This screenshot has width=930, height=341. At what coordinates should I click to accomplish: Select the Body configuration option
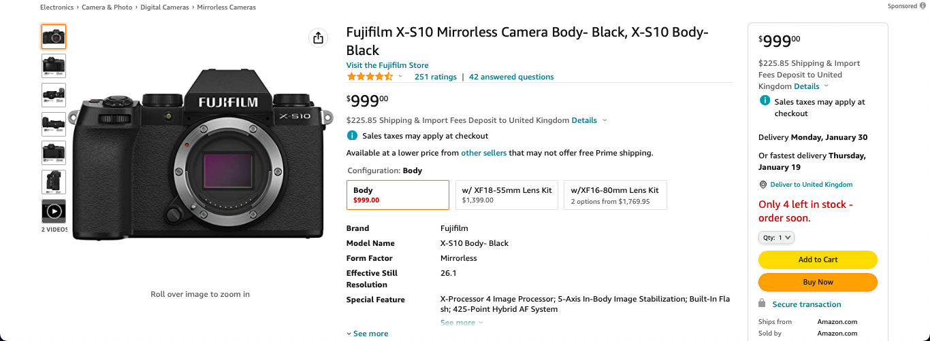398,195
